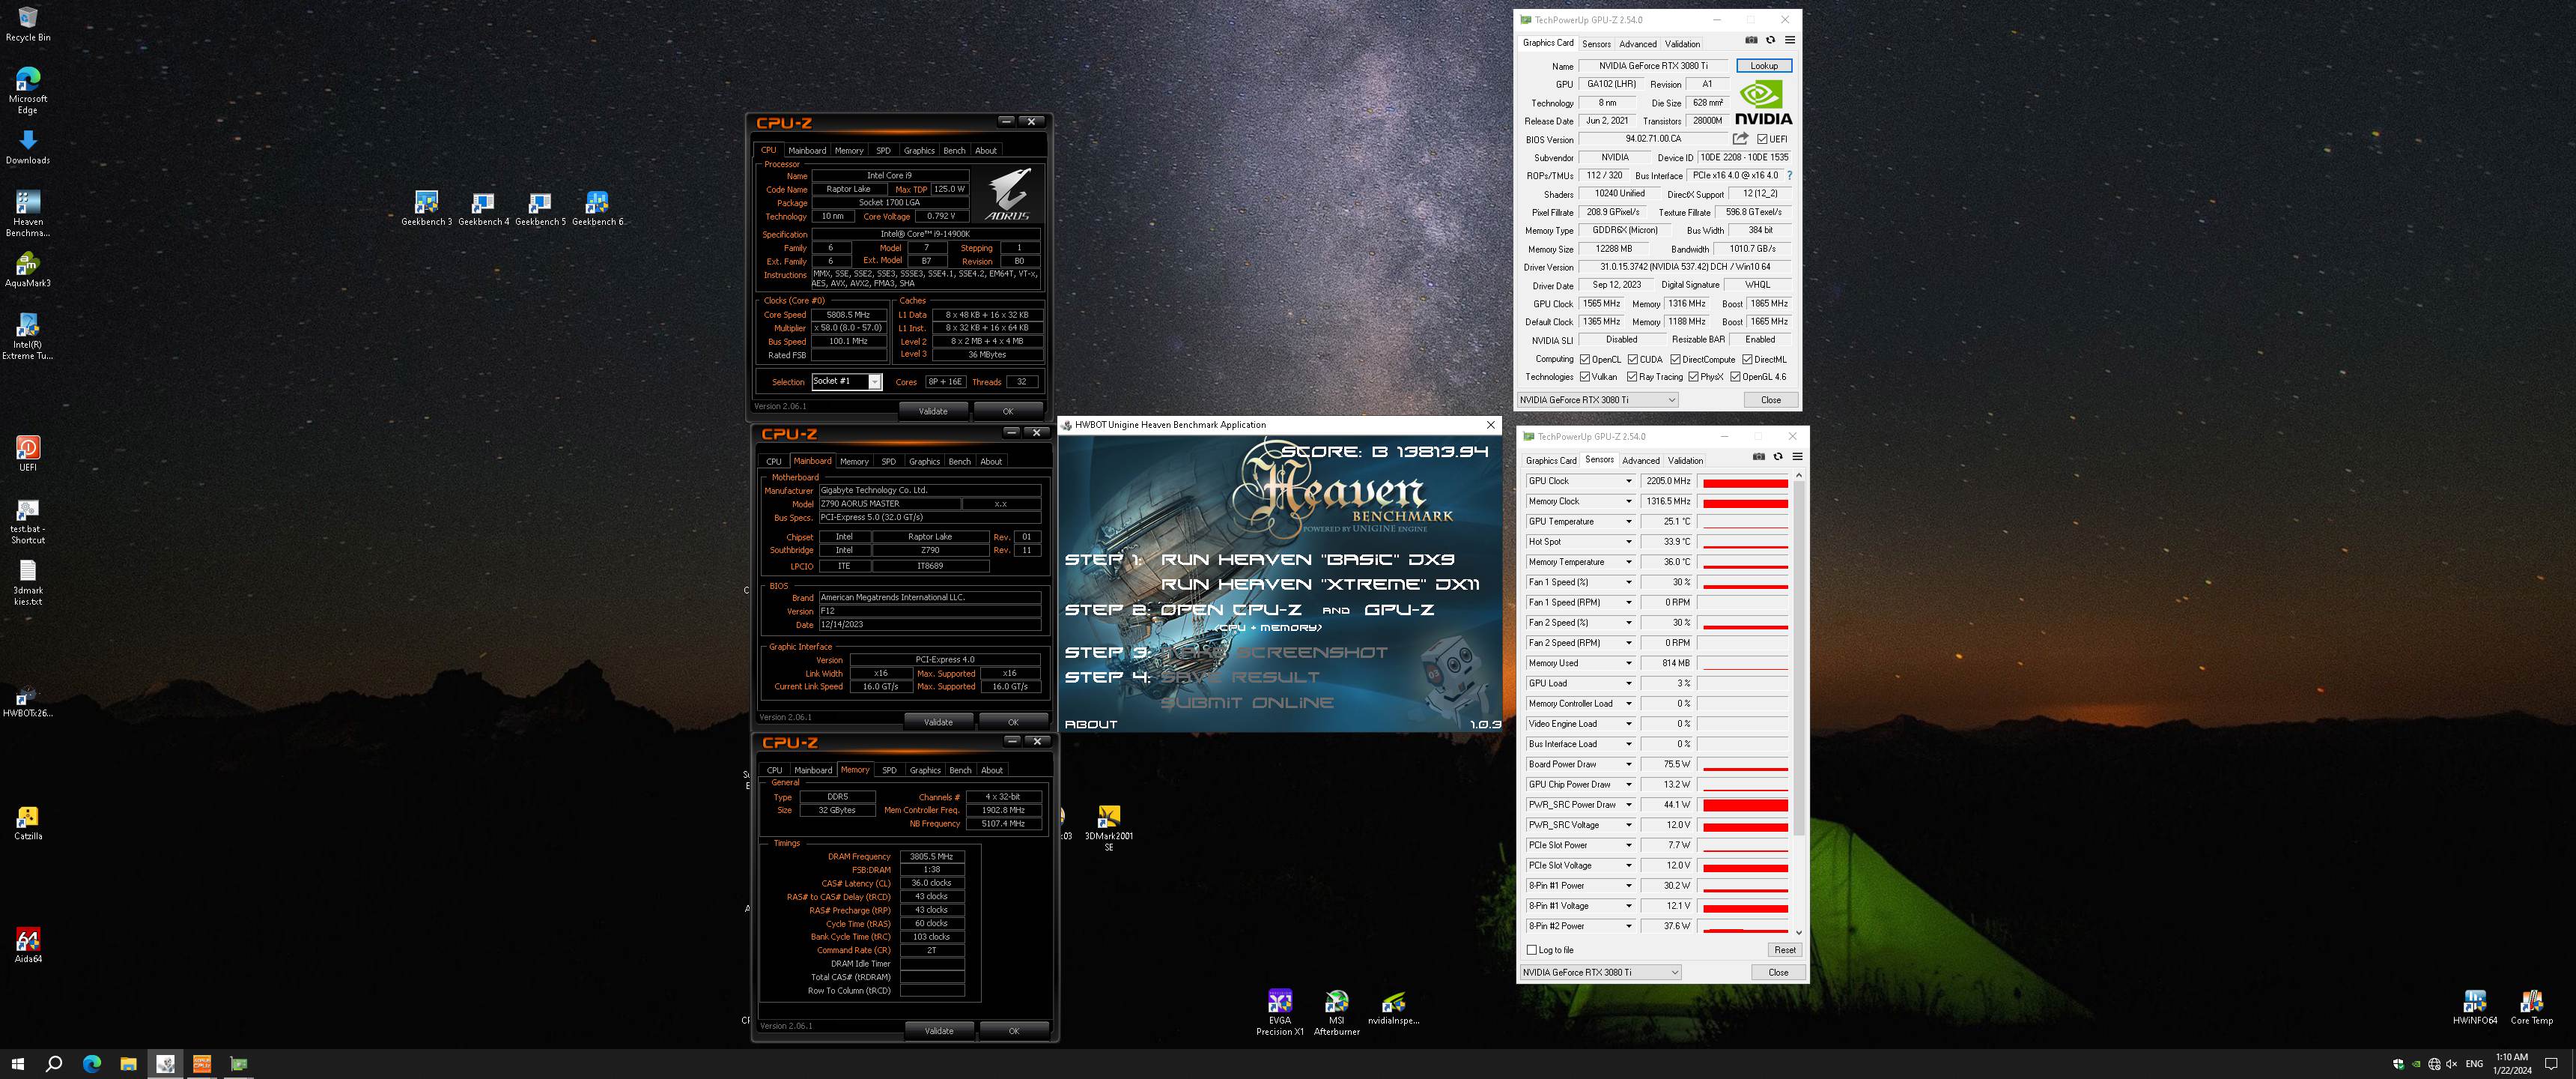The width and height of the screenshot is (2576, 1079).
Task: Click the Lookup button in GPU-Z
Action: click(1764, 66)
